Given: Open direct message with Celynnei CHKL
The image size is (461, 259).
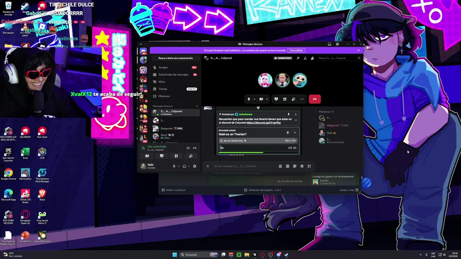Looking at the screenshot, I should tap(175, 128).
